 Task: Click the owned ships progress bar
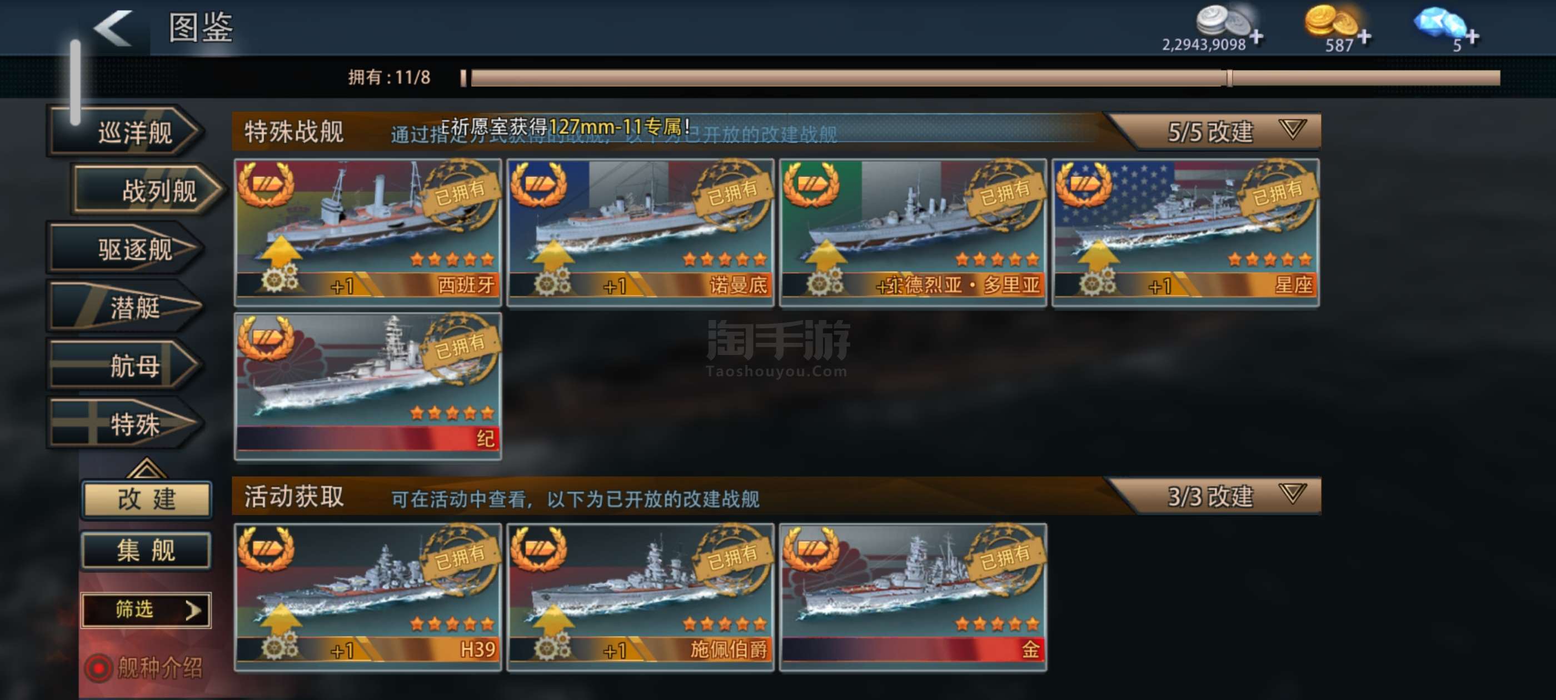point(980,78)
